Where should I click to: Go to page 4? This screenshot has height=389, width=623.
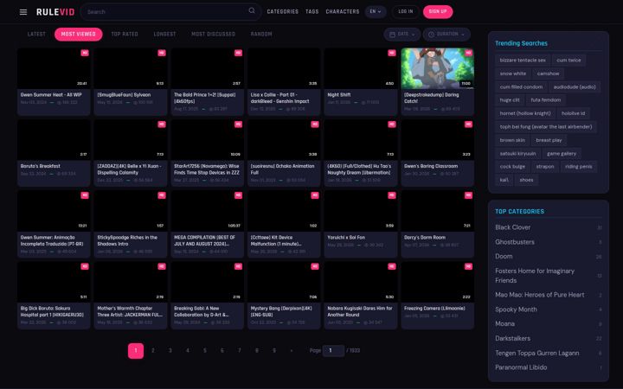pyautogui.click(x=188, y=350)
